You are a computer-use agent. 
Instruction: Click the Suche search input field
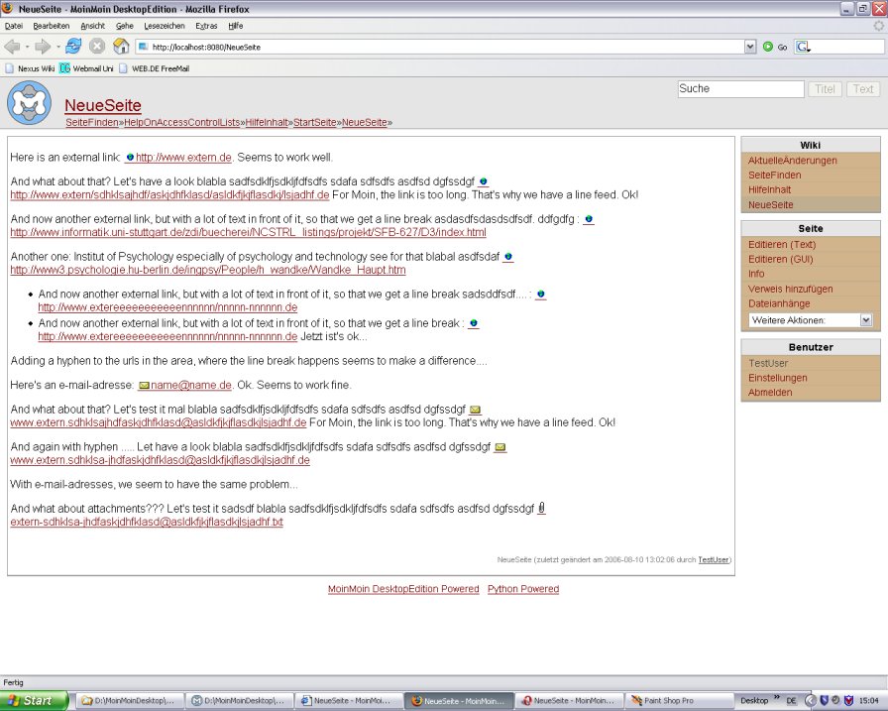pyautogui.click(x=740, y=89)
